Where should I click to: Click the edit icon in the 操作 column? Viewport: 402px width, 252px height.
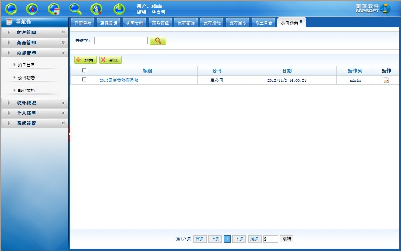pyautogui.click(x=386, y=80)
